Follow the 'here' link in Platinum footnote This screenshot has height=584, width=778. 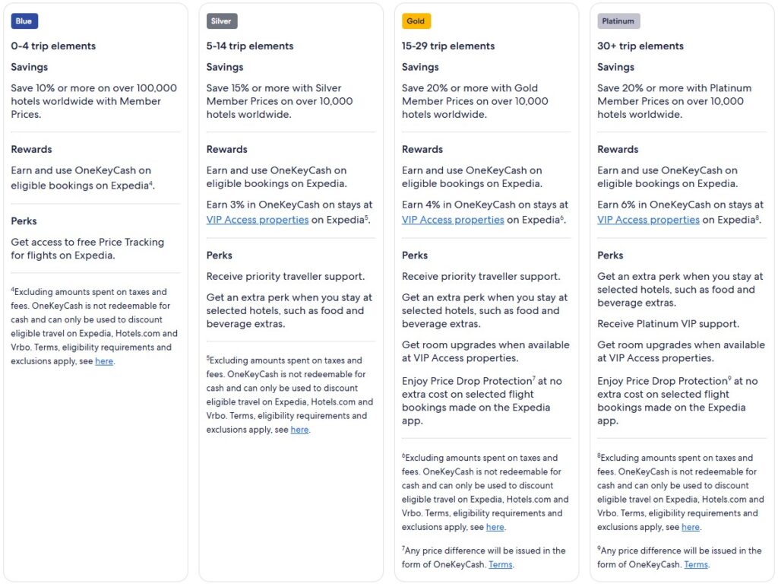click(691, 528)
